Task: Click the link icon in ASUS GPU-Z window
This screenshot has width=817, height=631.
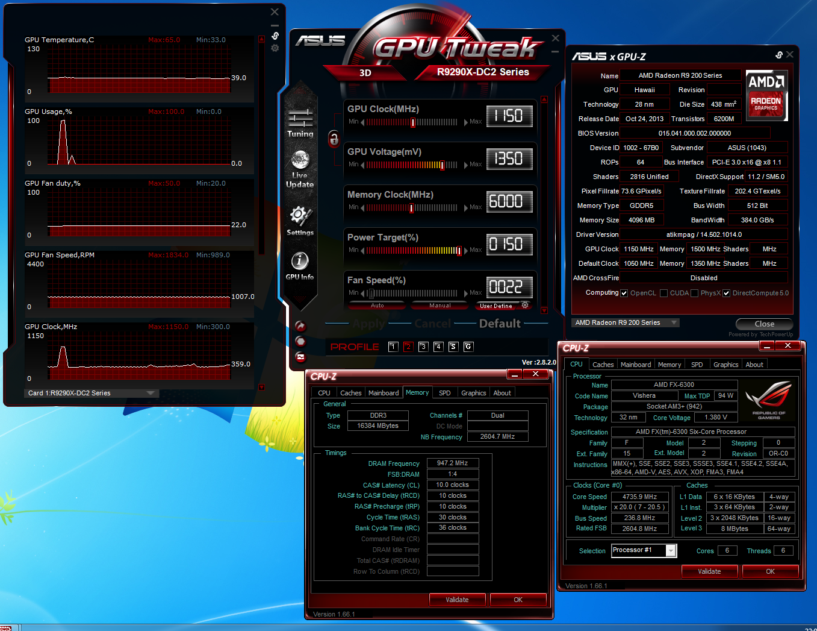Action: [x=779, y=55]
